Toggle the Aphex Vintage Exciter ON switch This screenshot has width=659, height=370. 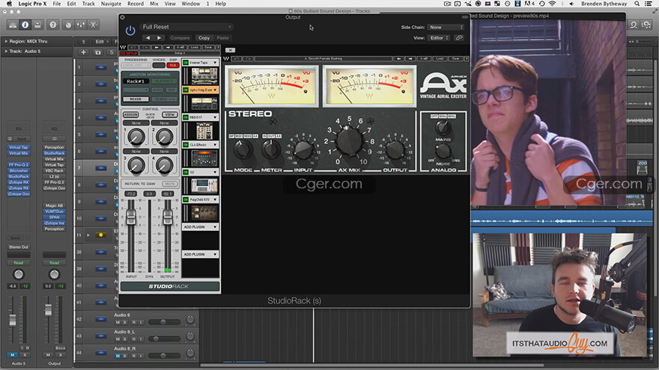(x=186, y=90)
